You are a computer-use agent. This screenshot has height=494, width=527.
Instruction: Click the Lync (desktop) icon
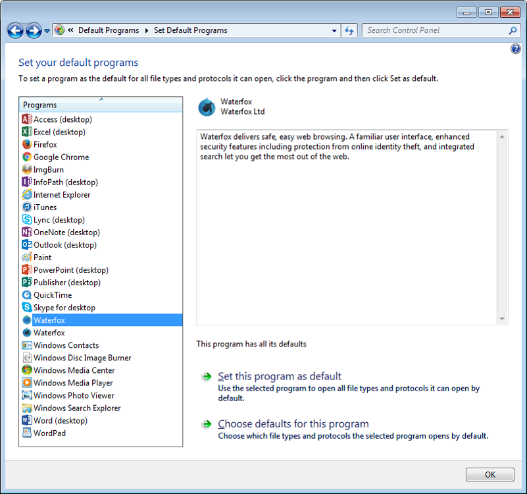point(27,220)
